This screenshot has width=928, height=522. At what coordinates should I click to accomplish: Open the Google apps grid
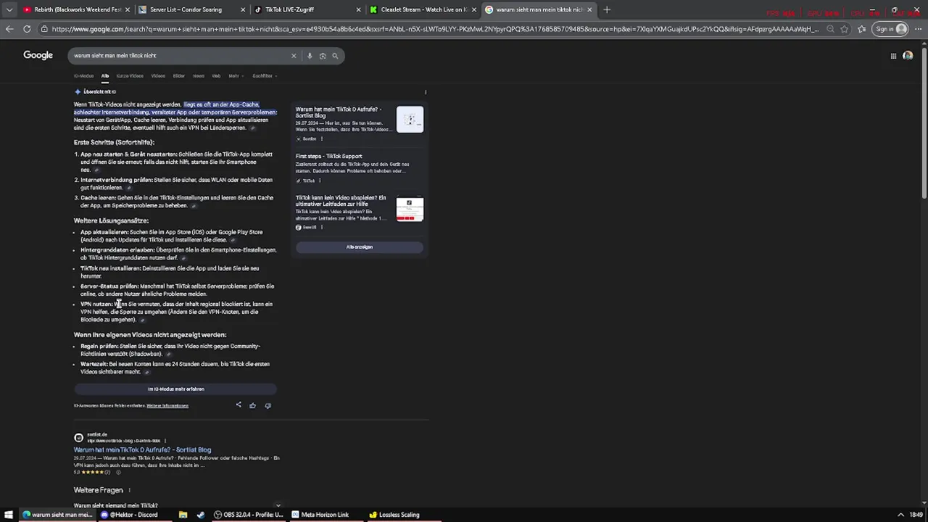click(893, 56)
